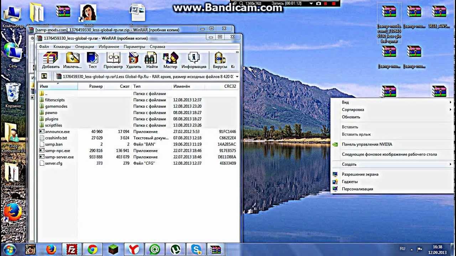Open Minecraft block icon on taskbar
Image resolution: width=456 pixels, height=256 pixels.
pos(113,250)
